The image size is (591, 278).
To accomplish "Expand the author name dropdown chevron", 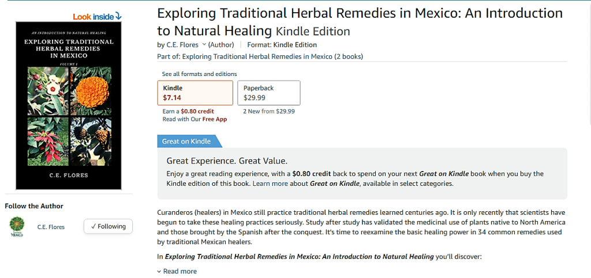I will (x=204, y=45).
